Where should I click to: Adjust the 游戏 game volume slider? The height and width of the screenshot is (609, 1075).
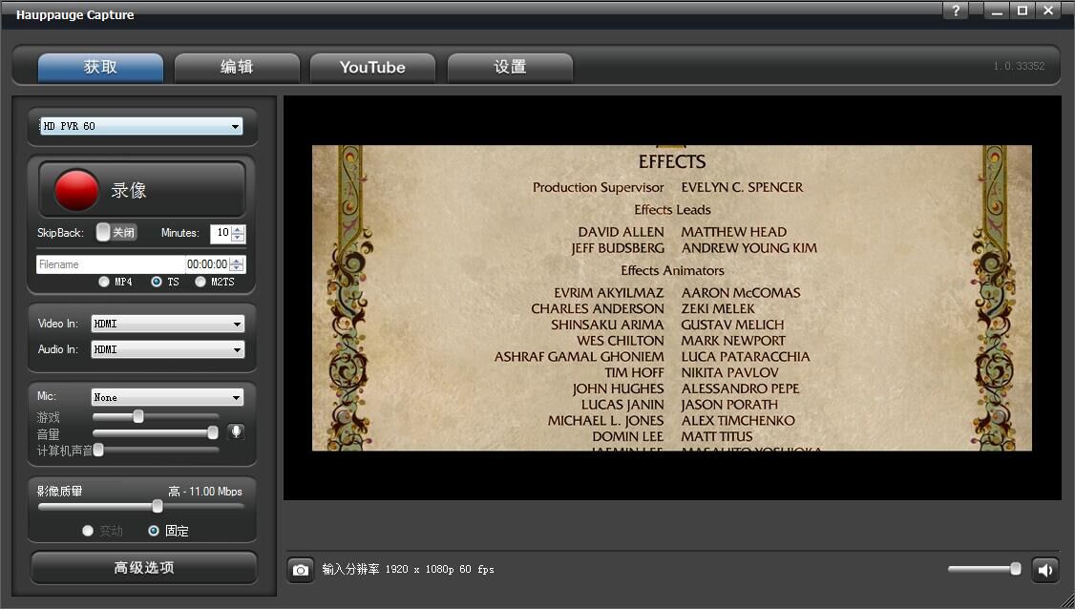click(x=156, y=416)
